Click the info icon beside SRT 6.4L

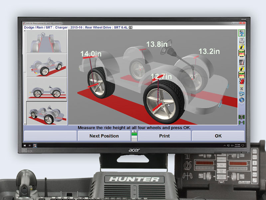click(x=131, y=28)
